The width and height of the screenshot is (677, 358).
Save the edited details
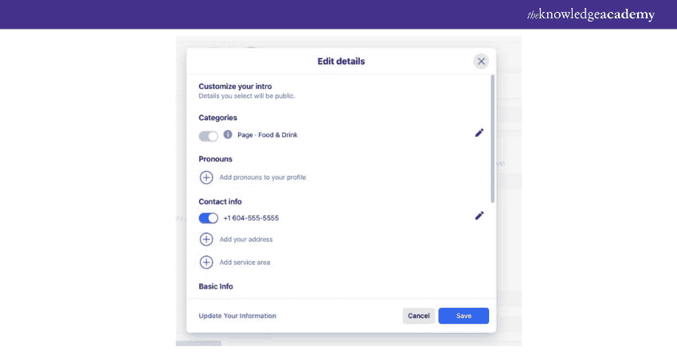(464, 316)
